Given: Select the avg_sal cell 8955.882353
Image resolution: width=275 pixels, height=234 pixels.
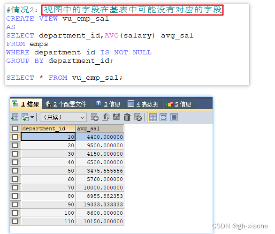Looking at the screenshot, I should (x=100, y=196).
